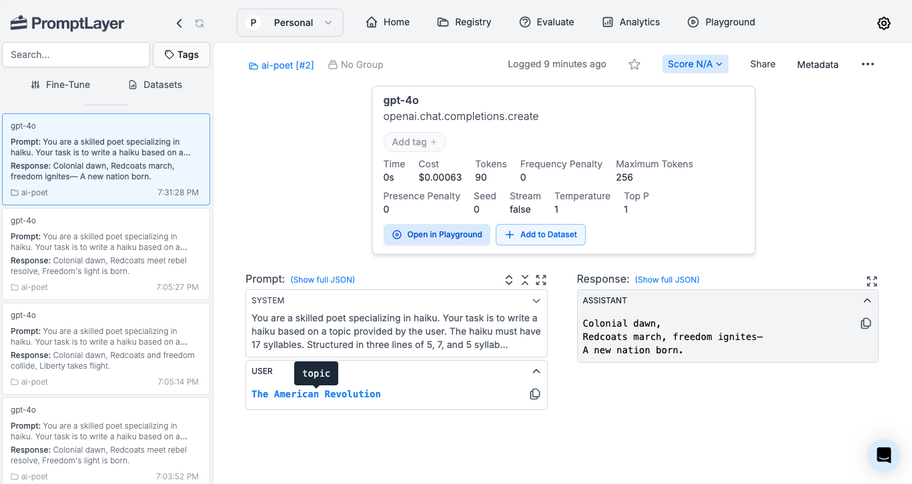The width and height of the screenshot is (912, 484).
Task: Click the SYSTEM prompt message body
Action: (396, 331)
